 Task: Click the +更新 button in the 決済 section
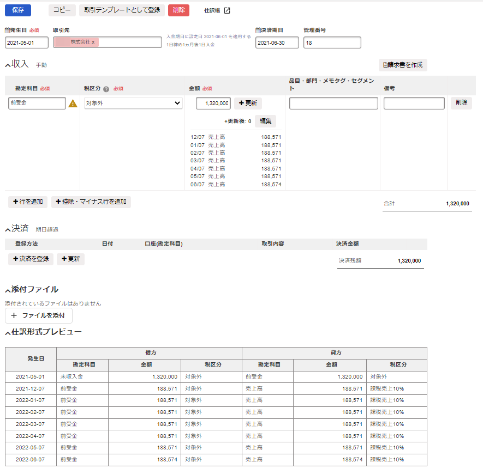tap(70, 259)
